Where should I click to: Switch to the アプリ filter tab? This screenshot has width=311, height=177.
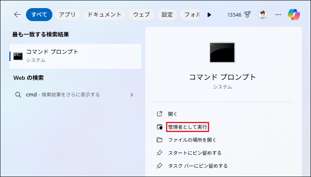point(67,15)
